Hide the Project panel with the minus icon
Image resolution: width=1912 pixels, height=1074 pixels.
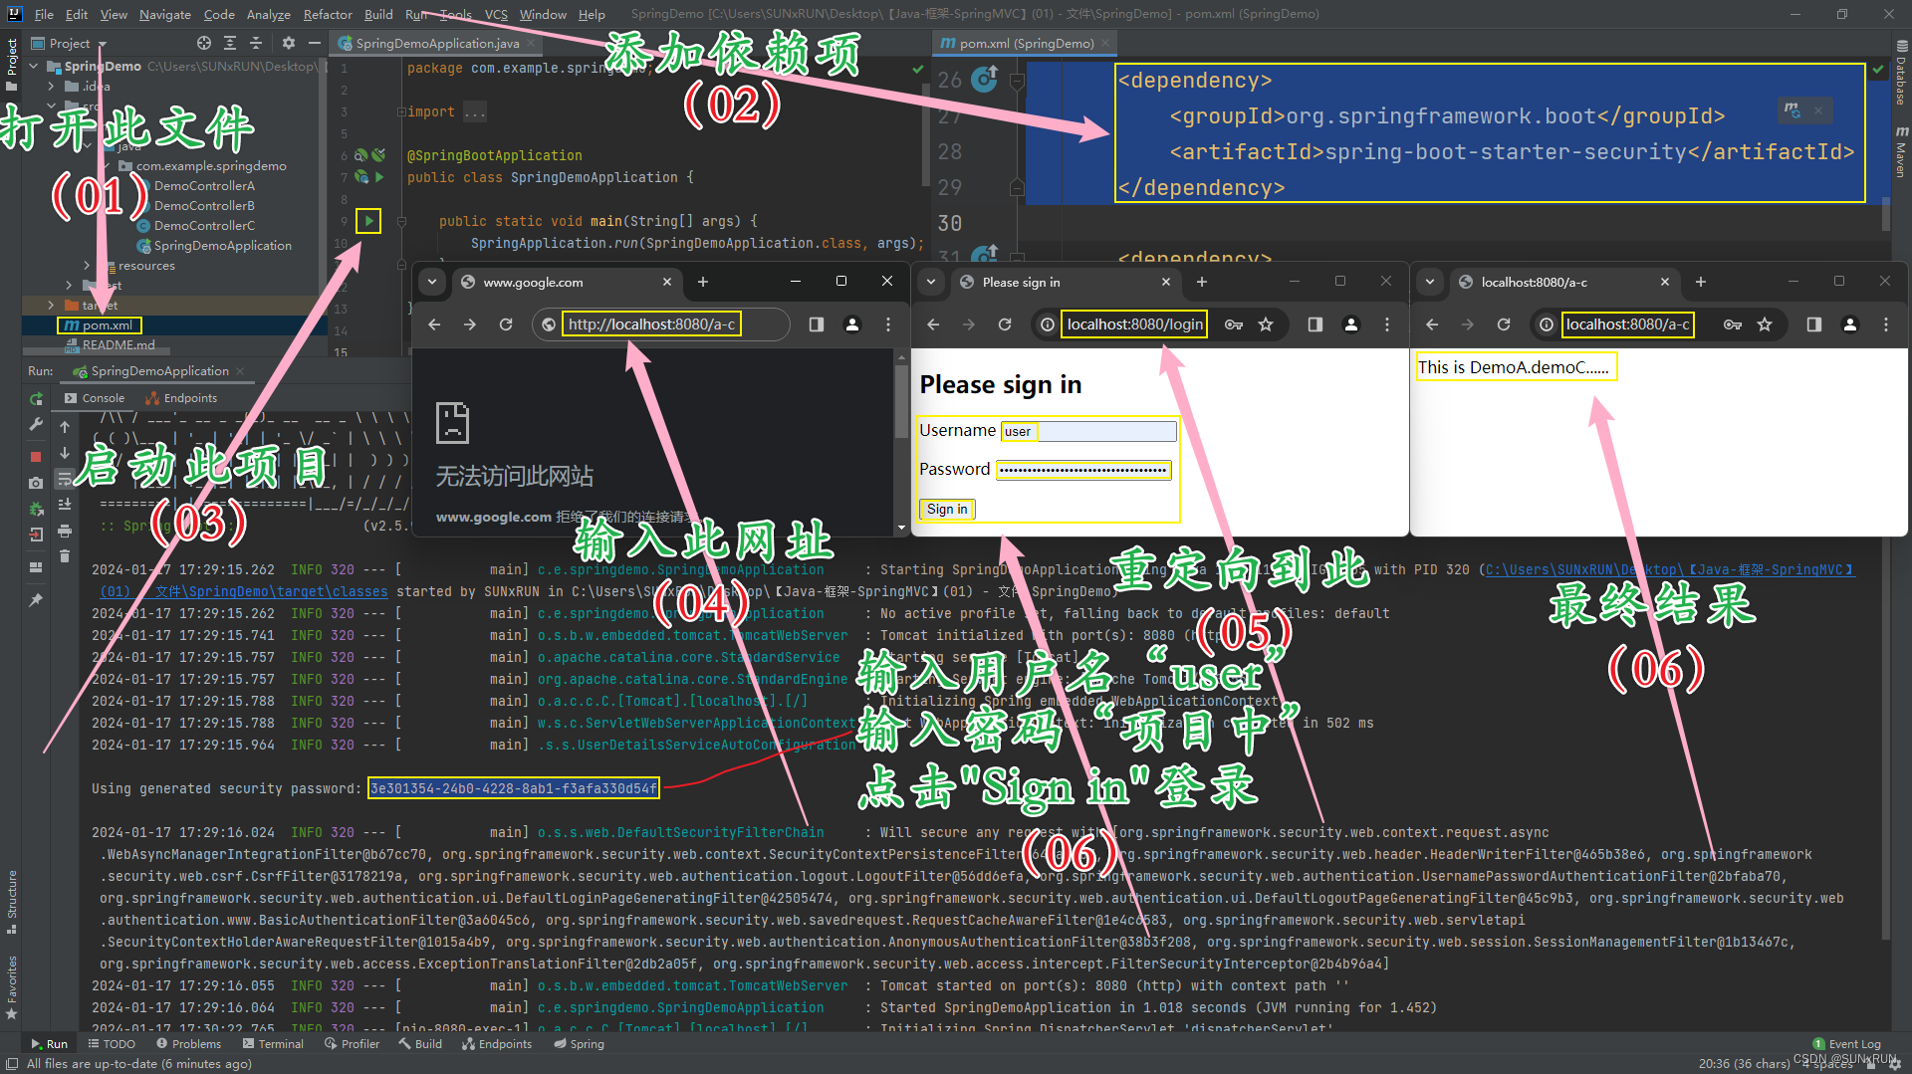(x=315, y=43)
